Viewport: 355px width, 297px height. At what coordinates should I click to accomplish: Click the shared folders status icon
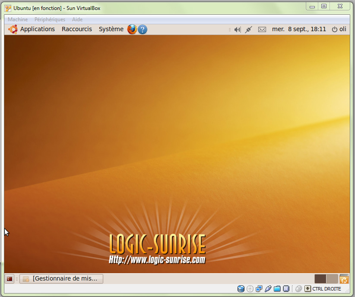pyautogui.click(x=277, y=289)
